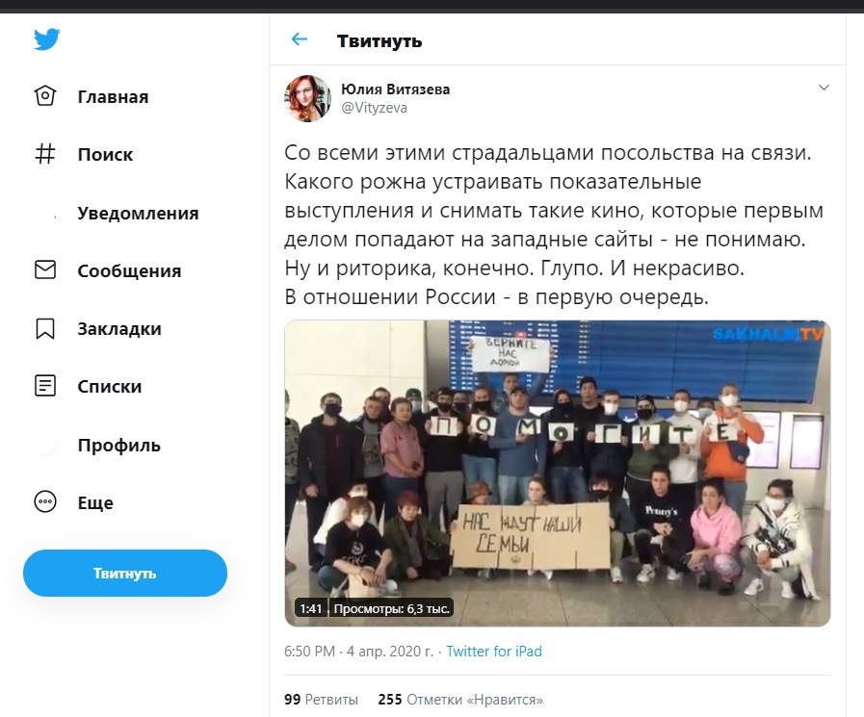Open Уведомления in the sidebar

pos(138,213)
